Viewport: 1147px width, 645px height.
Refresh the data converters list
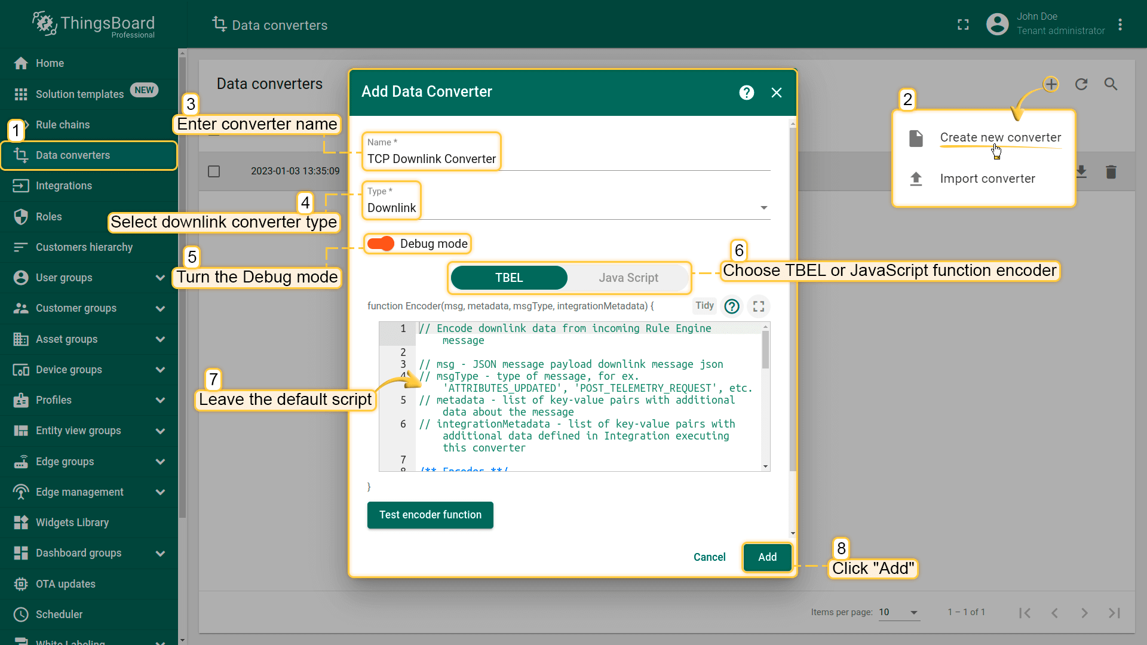pyautogui.click(x=1081, y=84)
